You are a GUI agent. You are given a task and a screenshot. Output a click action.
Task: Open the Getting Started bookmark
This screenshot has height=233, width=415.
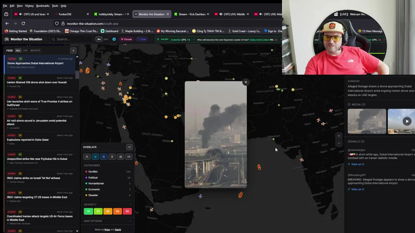16,31
